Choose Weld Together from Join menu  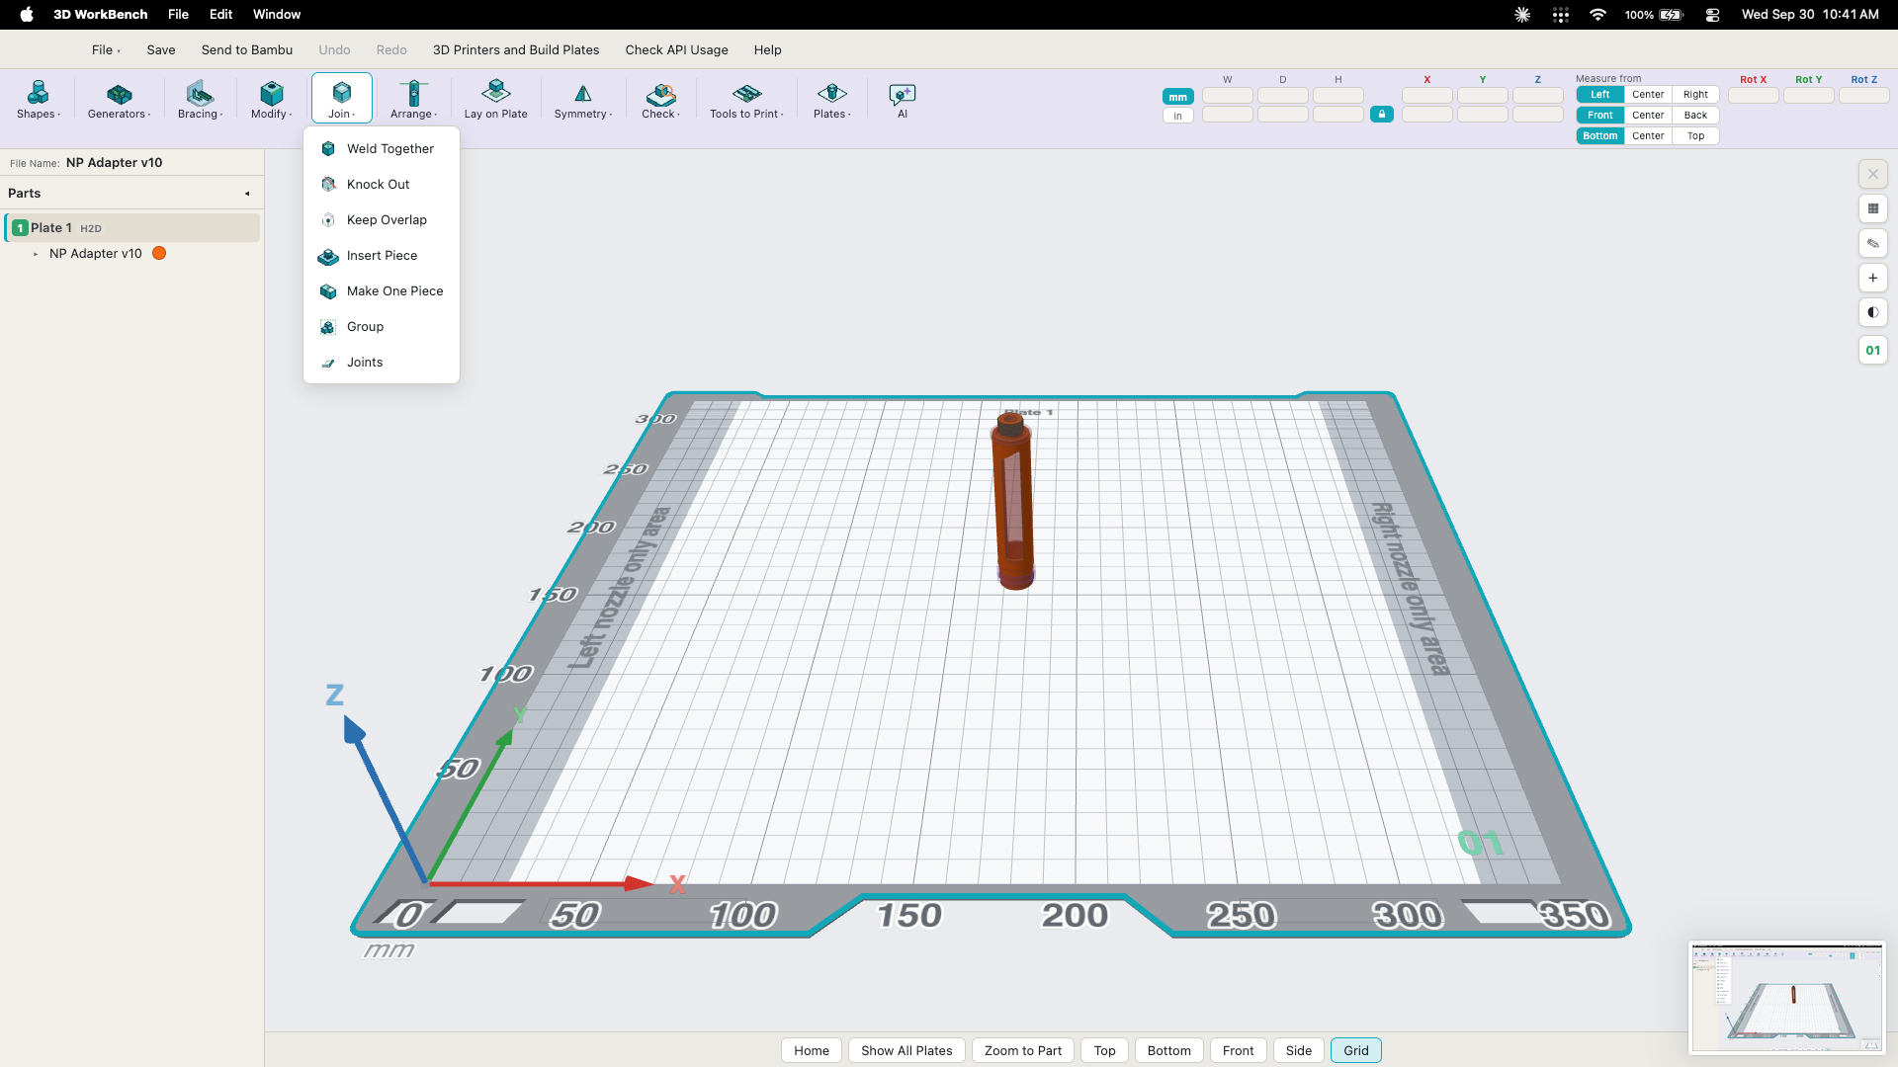(381, 149)
